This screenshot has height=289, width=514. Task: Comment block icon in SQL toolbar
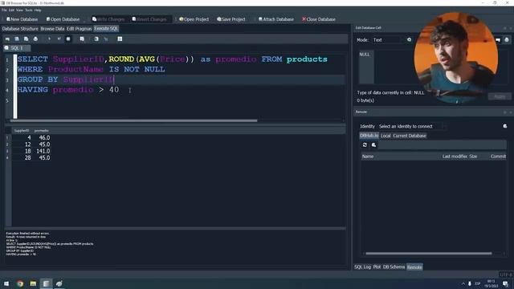click(120, 39)
